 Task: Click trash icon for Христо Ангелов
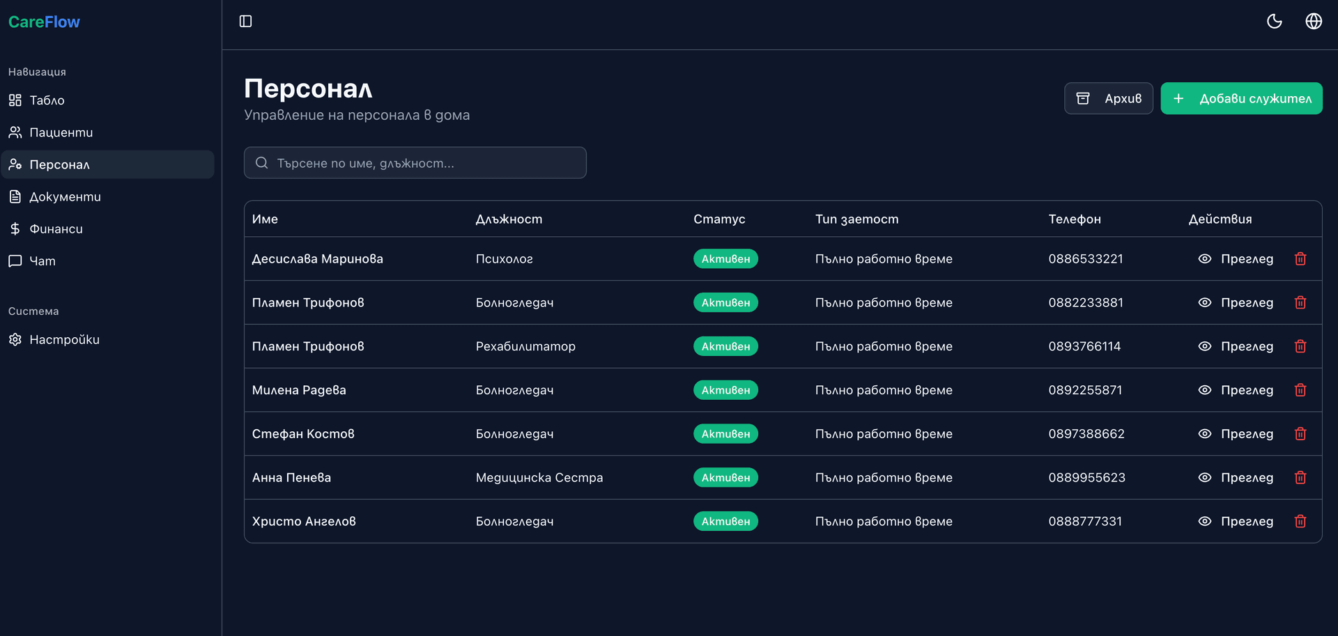click(x=1300, y=522)
